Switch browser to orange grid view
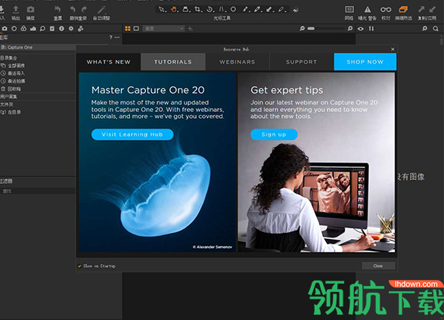This screenshot has width=444, height=320. 128,29
